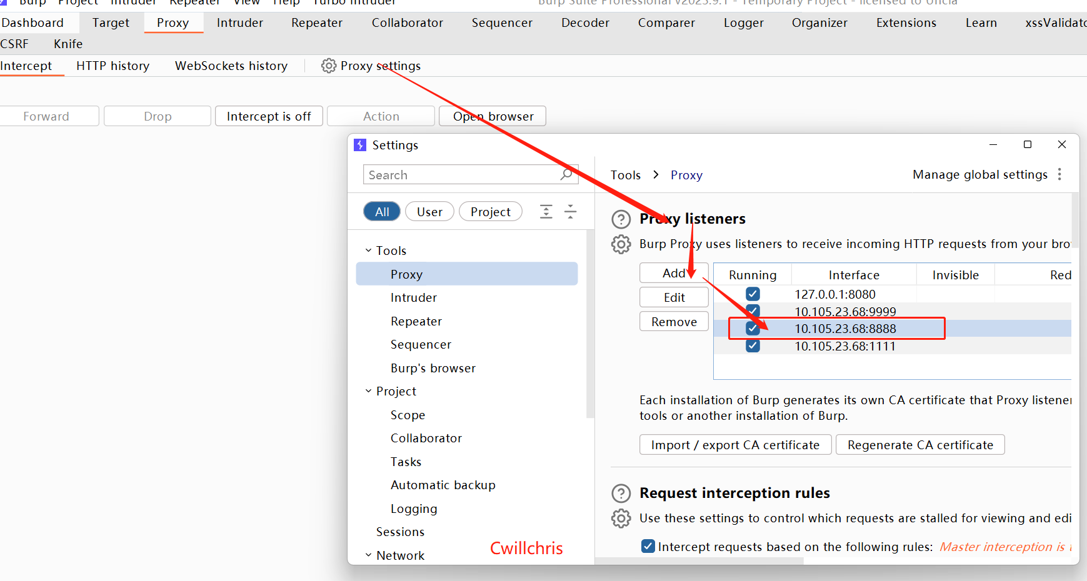
Task: Click the Intercept is off button
Action: (x=269, y=116)
